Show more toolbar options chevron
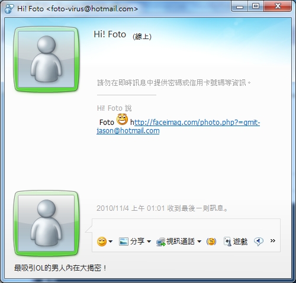The image size is (296, 283). 273,240
